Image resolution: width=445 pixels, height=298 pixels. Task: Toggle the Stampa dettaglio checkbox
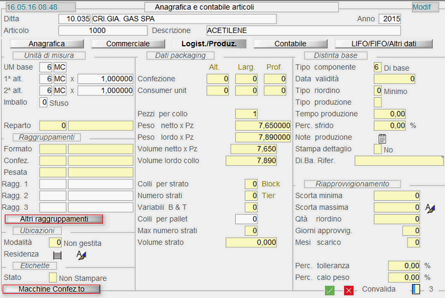coord(378,149)
